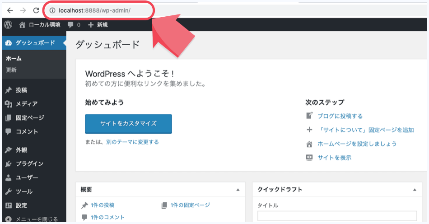The height and width of the screenshot is (224, 429).
Task: Open the WordPress logo menu
Action: pos(8,25)
